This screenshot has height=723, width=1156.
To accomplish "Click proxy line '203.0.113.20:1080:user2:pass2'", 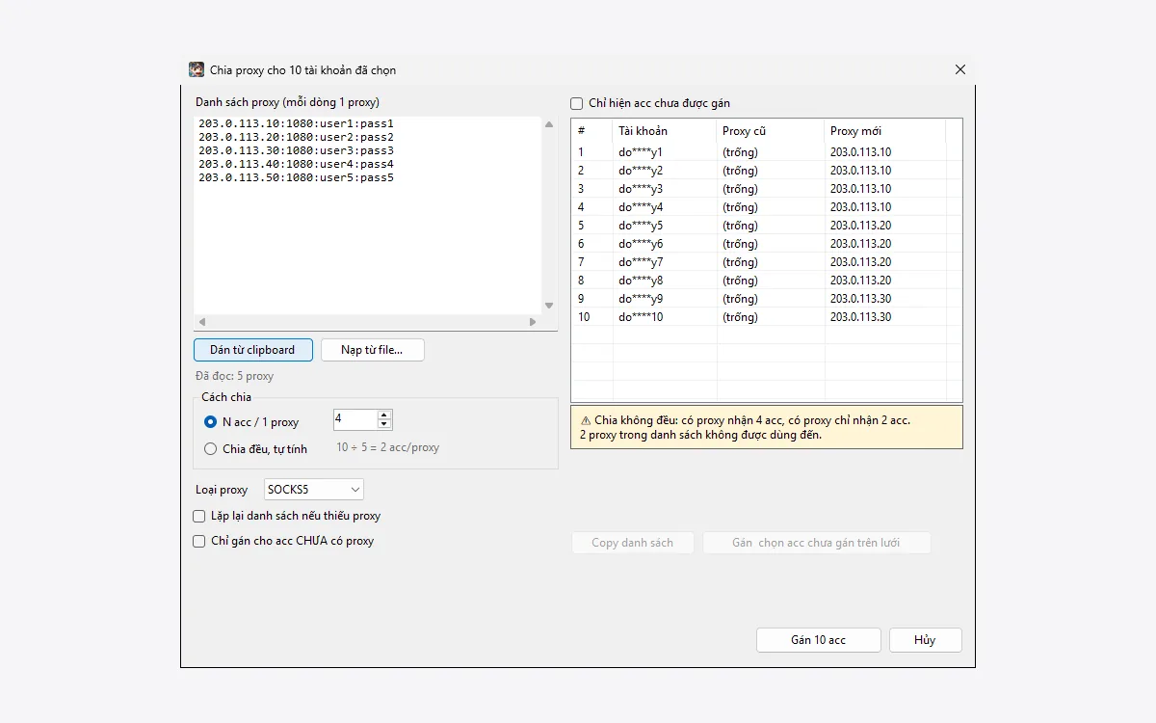I will click(296, 138).
